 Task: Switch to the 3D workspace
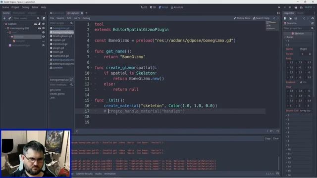(153, 7)
